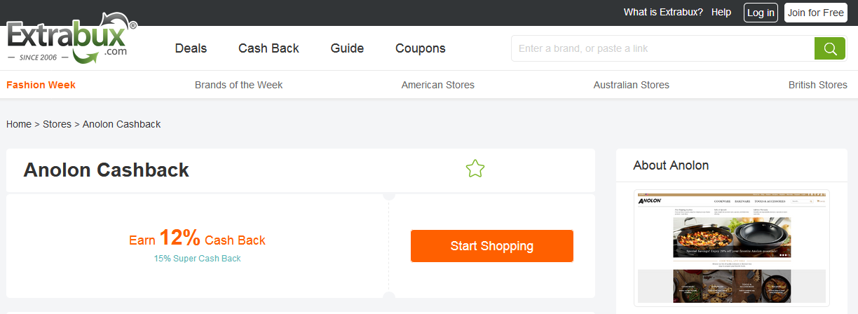Select the Fashion Week tab
The width and height of the screenshot is (858, 314).
tap(41, 85)
